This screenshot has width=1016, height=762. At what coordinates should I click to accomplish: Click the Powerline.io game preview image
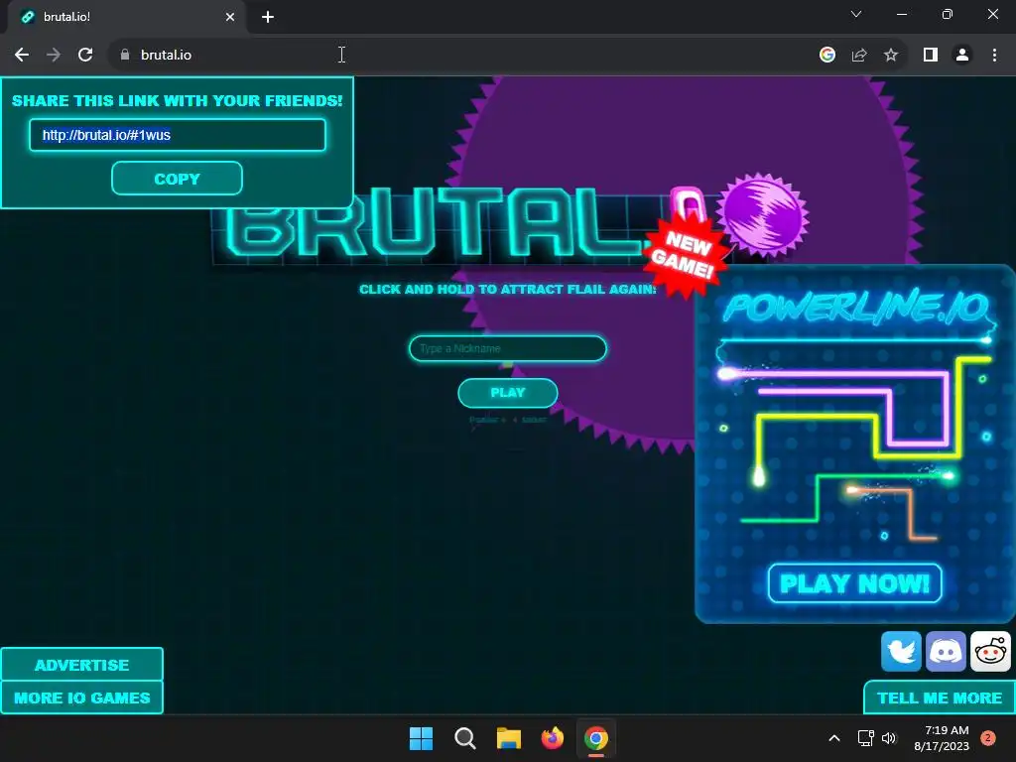pyautogui.click(x=855, y=444)
